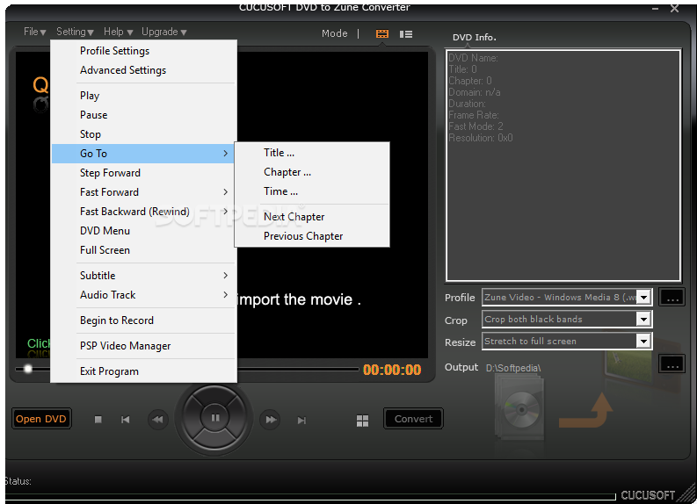
Task: Open the profile settings ellipsis button beside the Profile dropdown
Action: point(672,298)
